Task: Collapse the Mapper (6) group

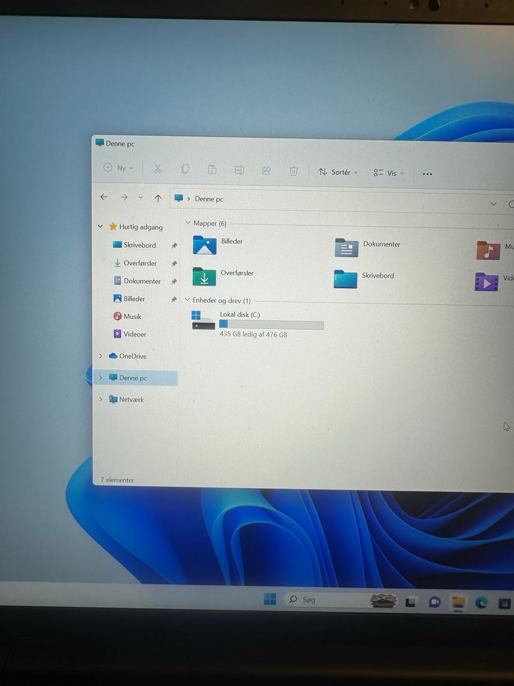Action: 187,222
